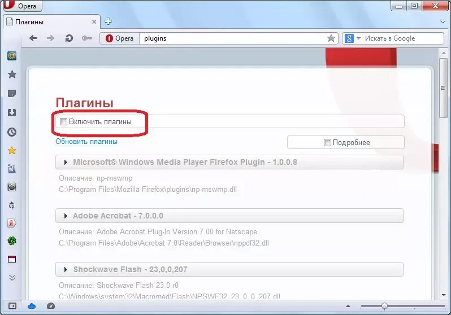Open the blue pages sidebar panel icon
451x315 pixels.
(12, 169)
